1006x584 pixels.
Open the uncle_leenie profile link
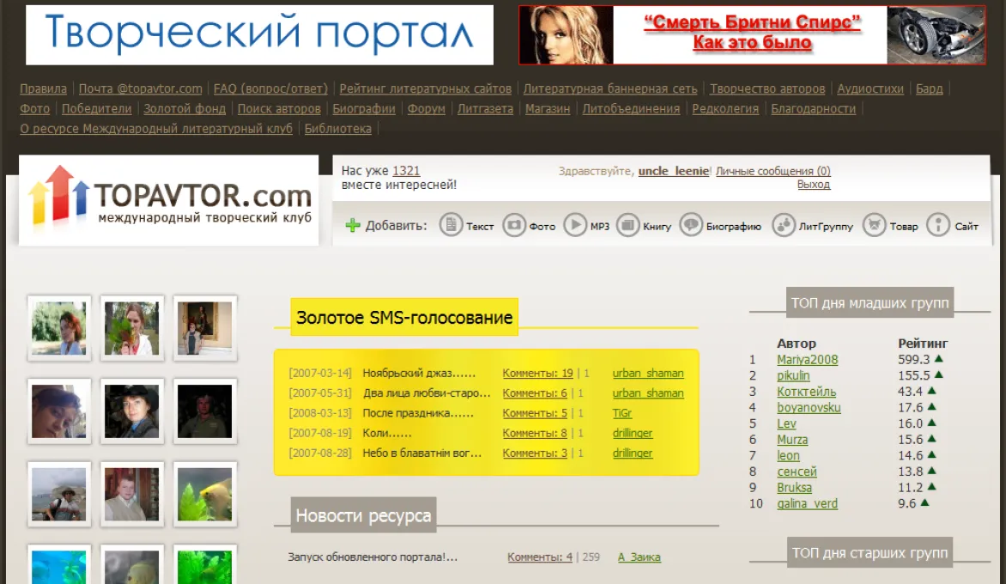click(x=674, y=171)
